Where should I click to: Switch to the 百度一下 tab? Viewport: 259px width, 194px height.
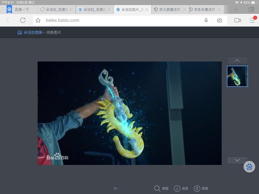click(20, 9)
